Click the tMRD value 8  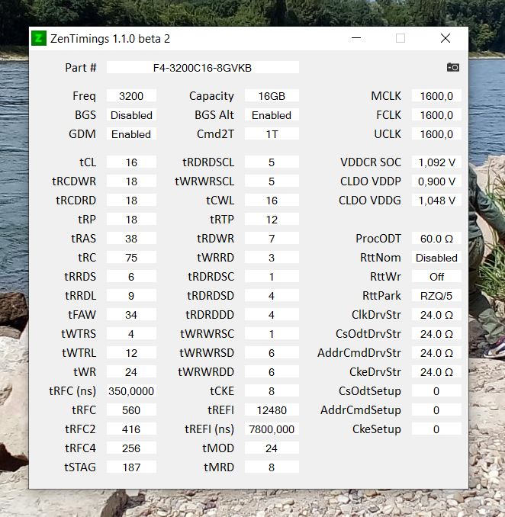tap(272, 467)
